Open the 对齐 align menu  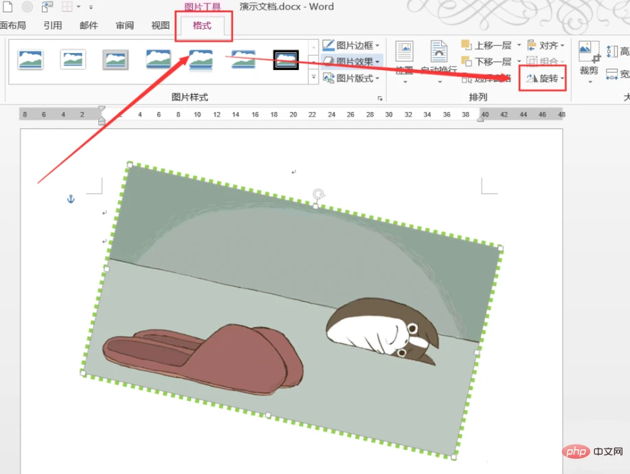point(545,45)
